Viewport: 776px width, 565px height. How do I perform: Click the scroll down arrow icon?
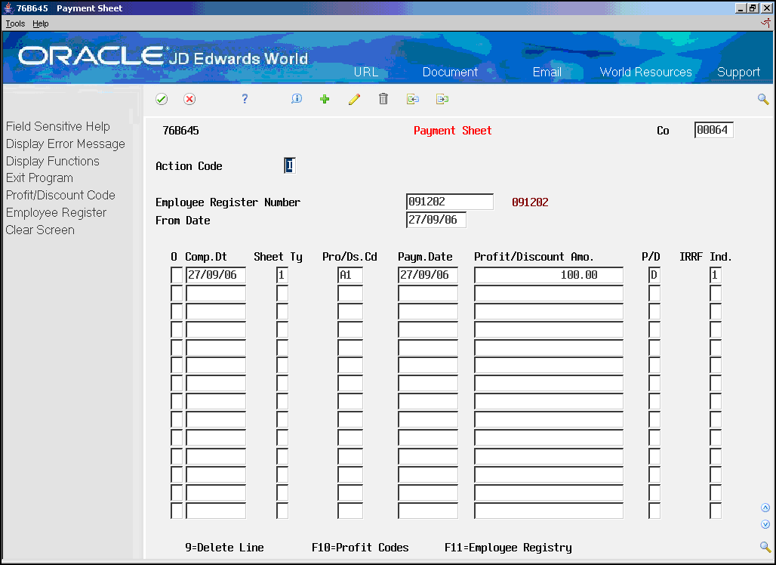(x=765, y=524)
